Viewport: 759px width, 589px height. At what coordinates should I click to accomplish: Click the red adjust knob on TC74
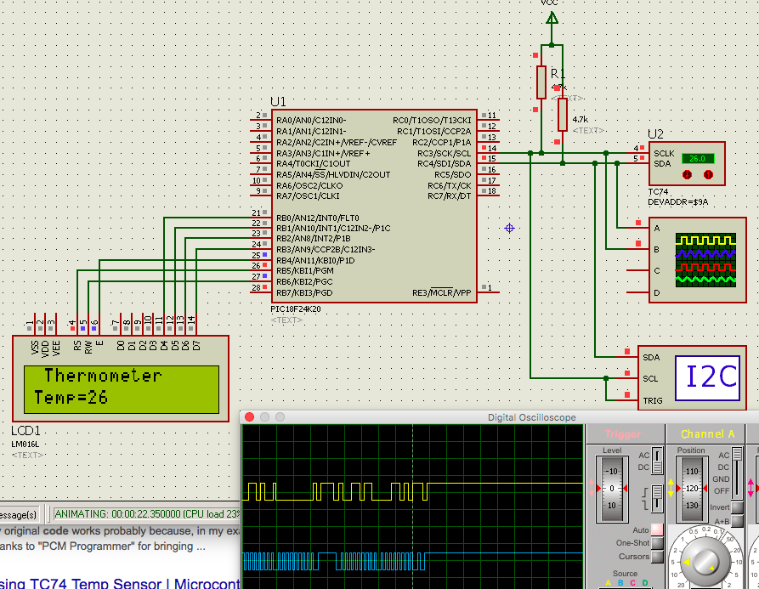point(685,174)
